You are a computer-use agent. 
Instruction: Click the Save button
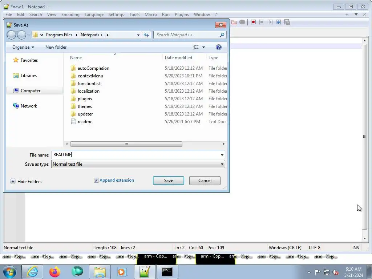click(169, 181)
